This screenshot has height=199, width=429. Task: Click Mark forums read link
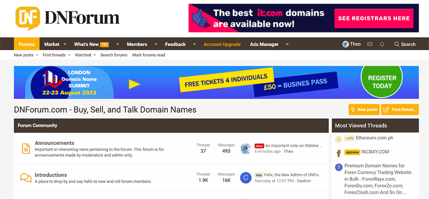click(x=149, y=55)
